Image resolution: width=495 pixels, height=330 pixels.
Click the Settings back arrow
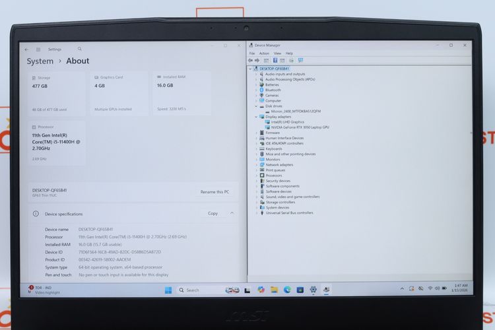click(x=27, y=49)
